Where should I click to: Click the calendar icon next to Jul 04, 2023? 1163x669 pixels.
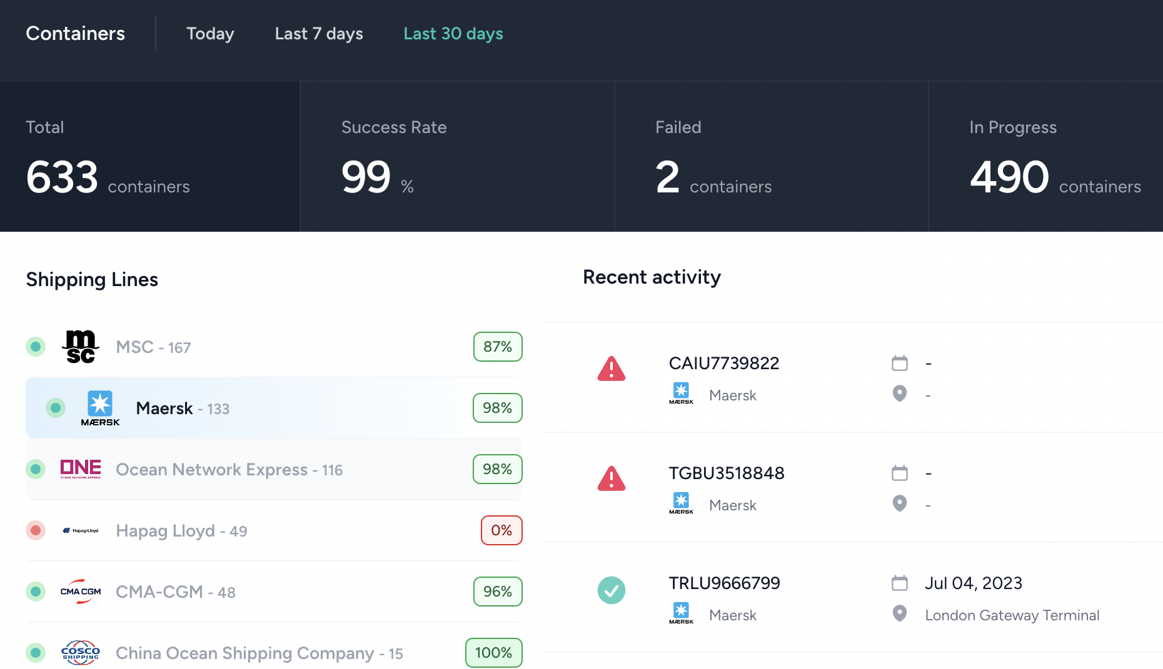coord(899,583)
